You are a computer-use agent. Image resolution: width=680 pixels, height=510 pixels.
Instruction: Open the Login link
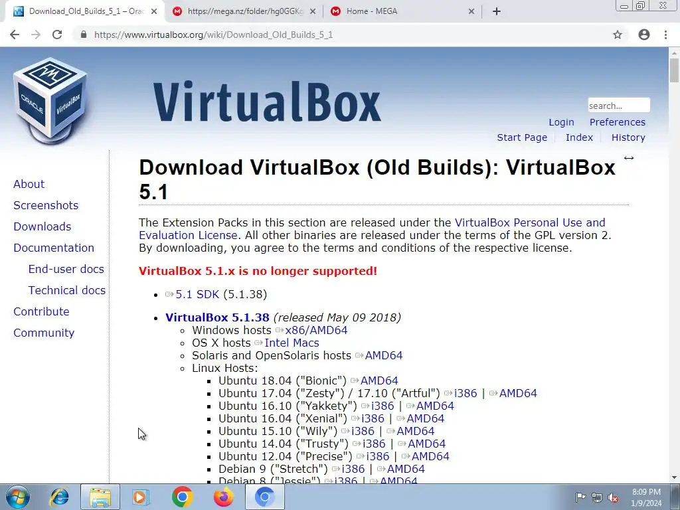click(561, 122)
